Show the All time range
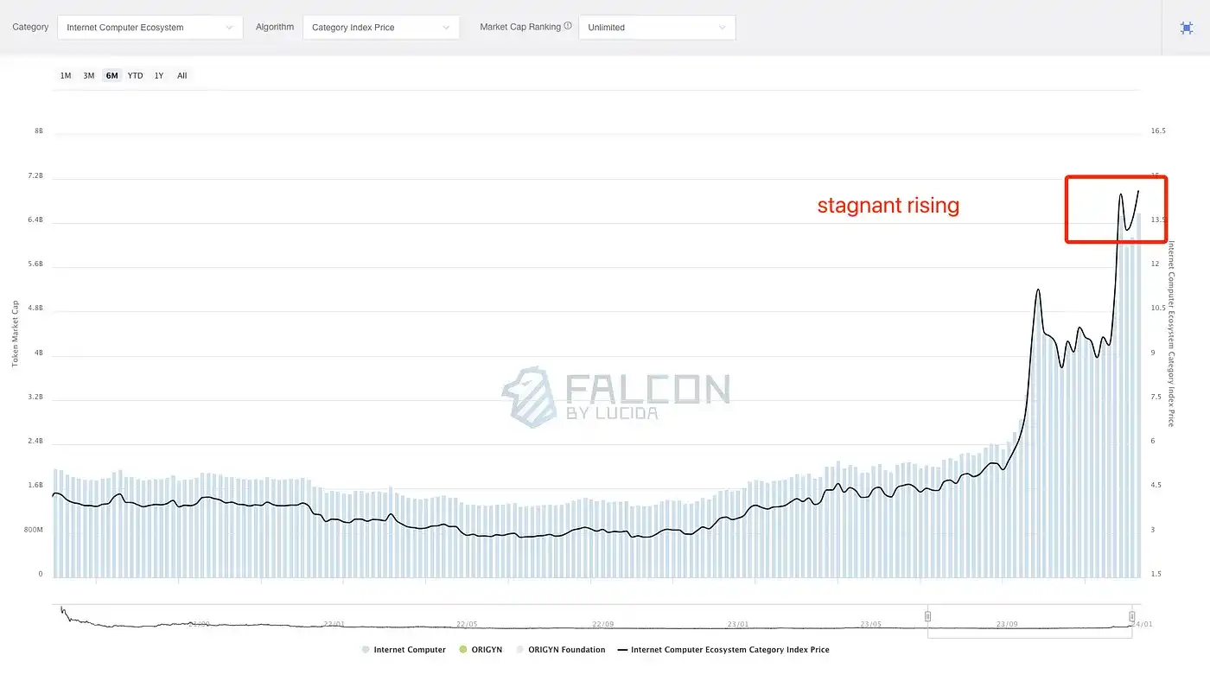This screenshot has width=1210, height=681. click(x=182, y=76)
